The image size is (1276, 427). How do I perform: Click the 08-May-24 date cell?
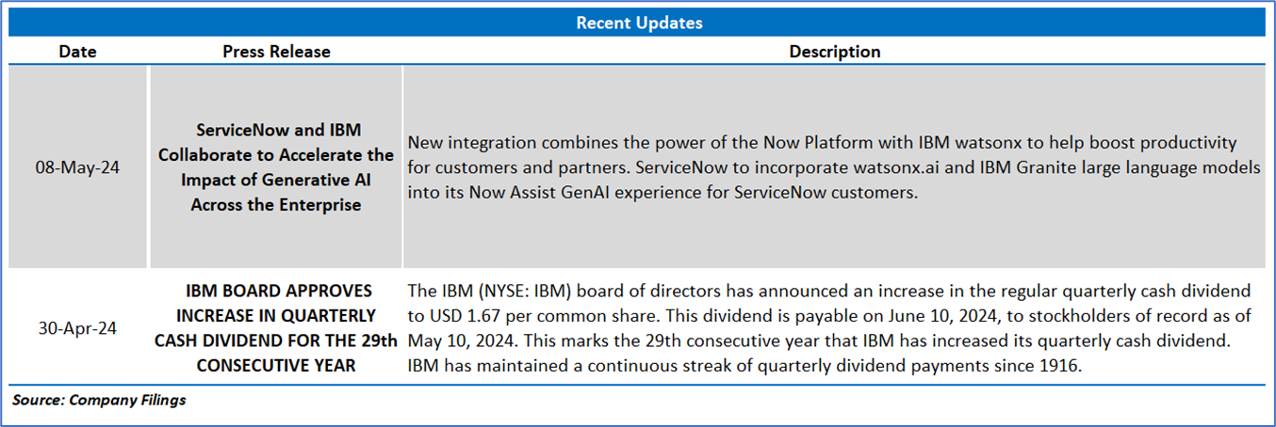pos(77,167)
